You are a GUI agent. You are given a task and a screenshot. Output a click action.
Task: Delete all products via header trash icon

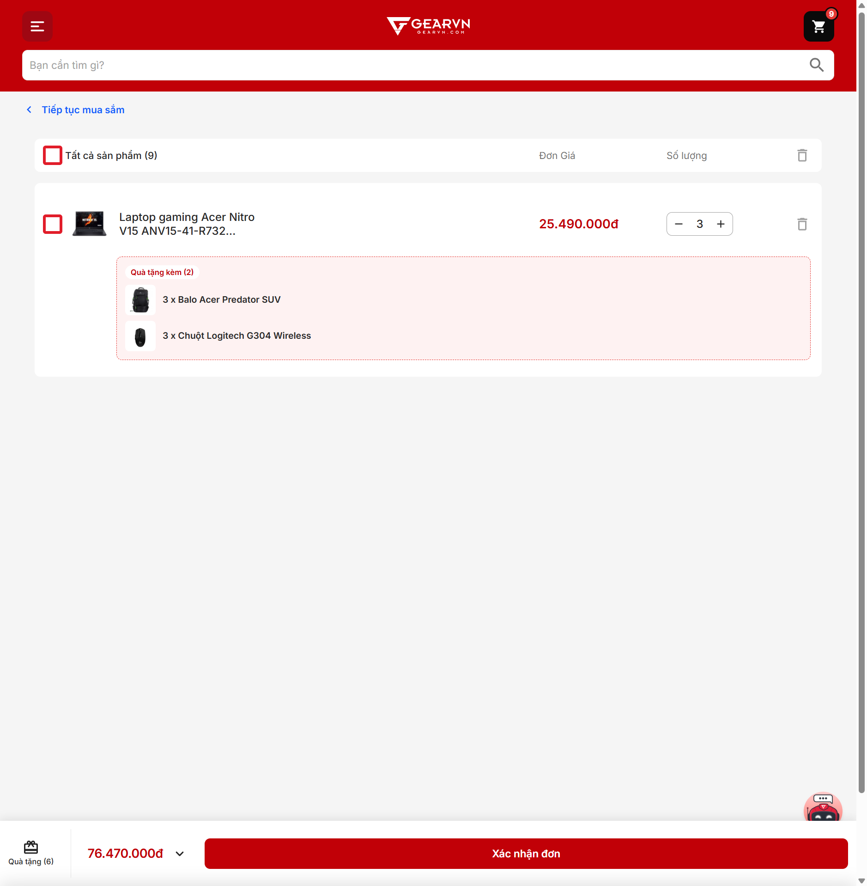pos(802,155)
